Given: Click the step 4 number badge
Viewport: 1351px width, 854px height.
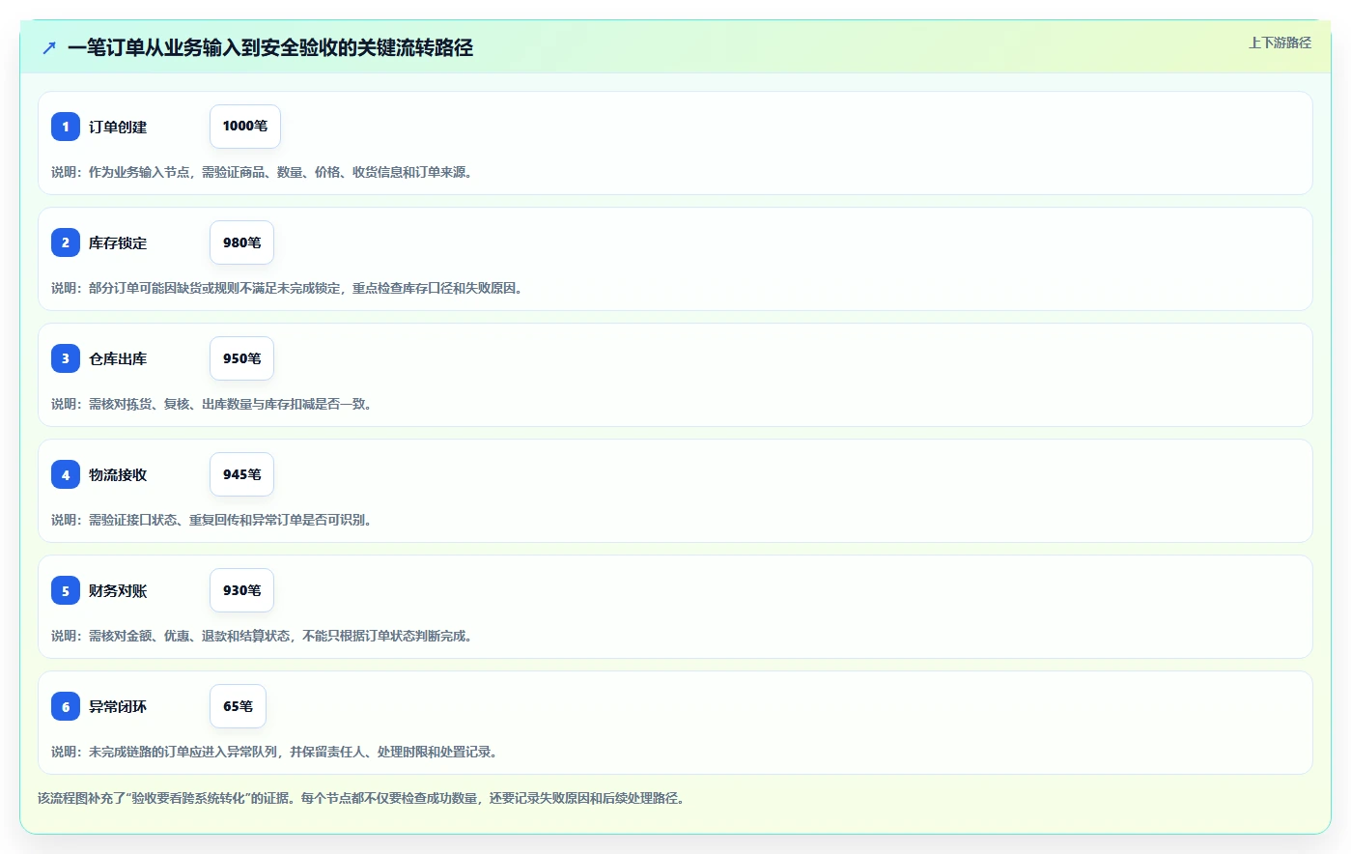Looking at the screenshot, I should pos(66,474).
